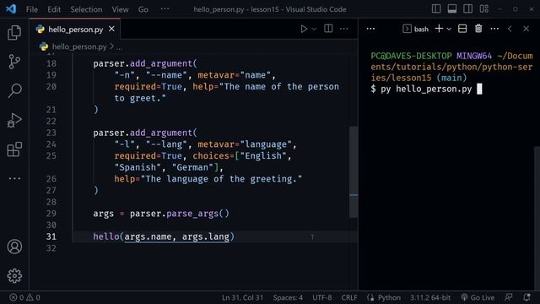The height and width of the screenshot is (304, 540).
Task: Create a new terminal with plus icon
Action: (x=439, y=29)
